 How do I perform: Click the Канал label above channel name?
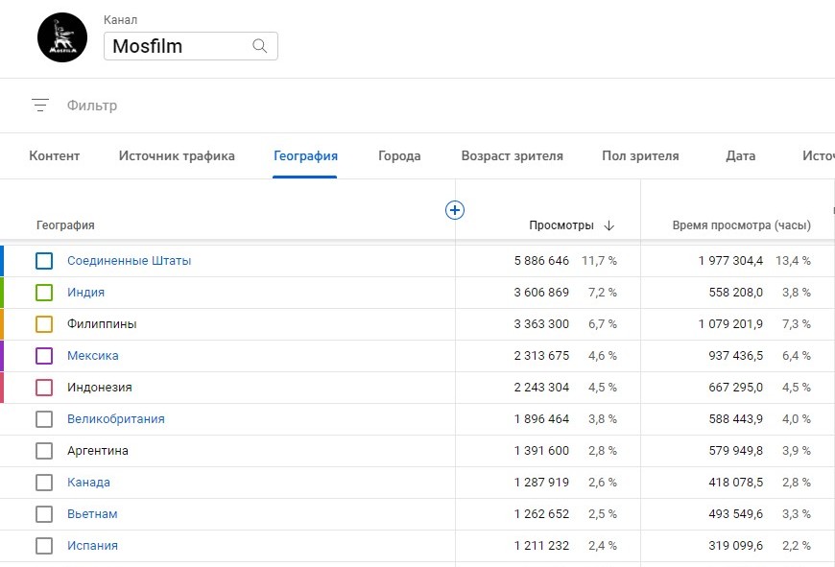[120, 20]
